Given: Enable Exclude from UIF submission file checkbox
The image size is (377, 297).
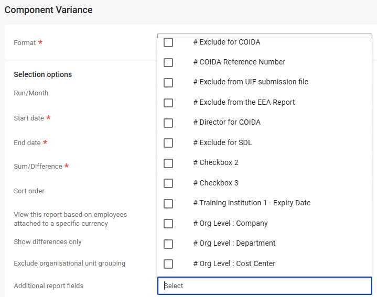Looking at the screenshot, I should tap(168, 83).
